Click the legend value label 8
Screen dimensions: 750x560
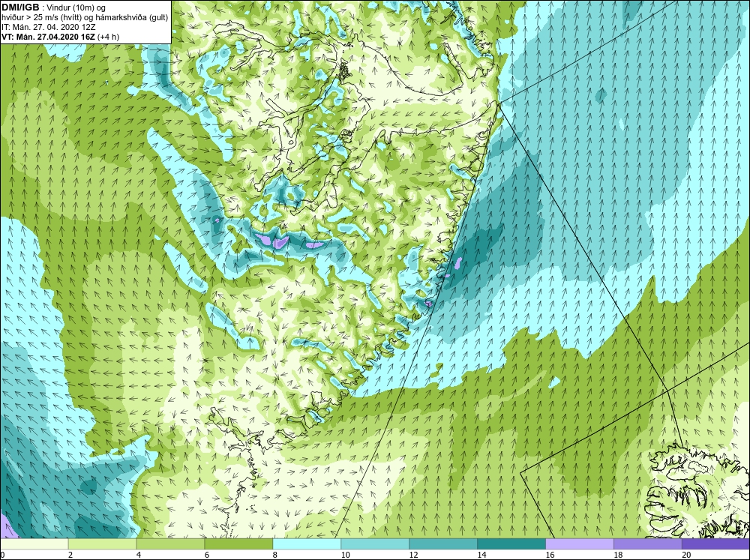coord(275,555)
